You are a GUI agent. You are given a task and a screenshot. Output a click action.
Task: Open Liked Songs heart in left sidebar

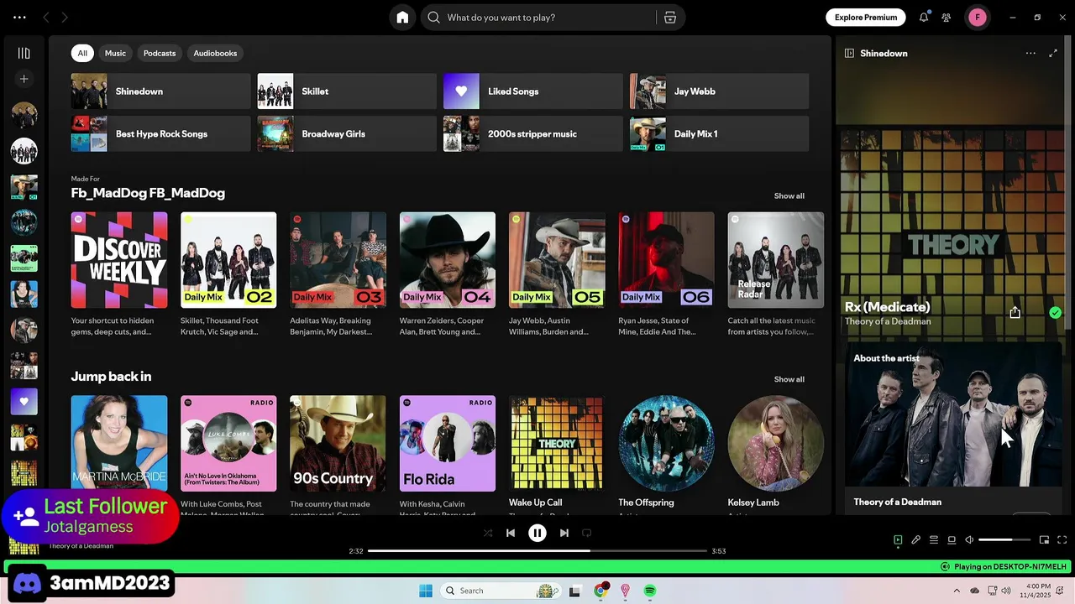coord(24,401)
